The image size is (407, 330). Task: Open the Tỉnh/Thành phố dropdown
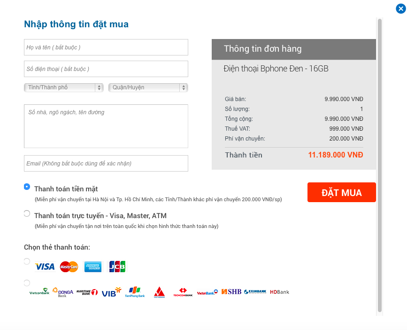tap(63, 87)
